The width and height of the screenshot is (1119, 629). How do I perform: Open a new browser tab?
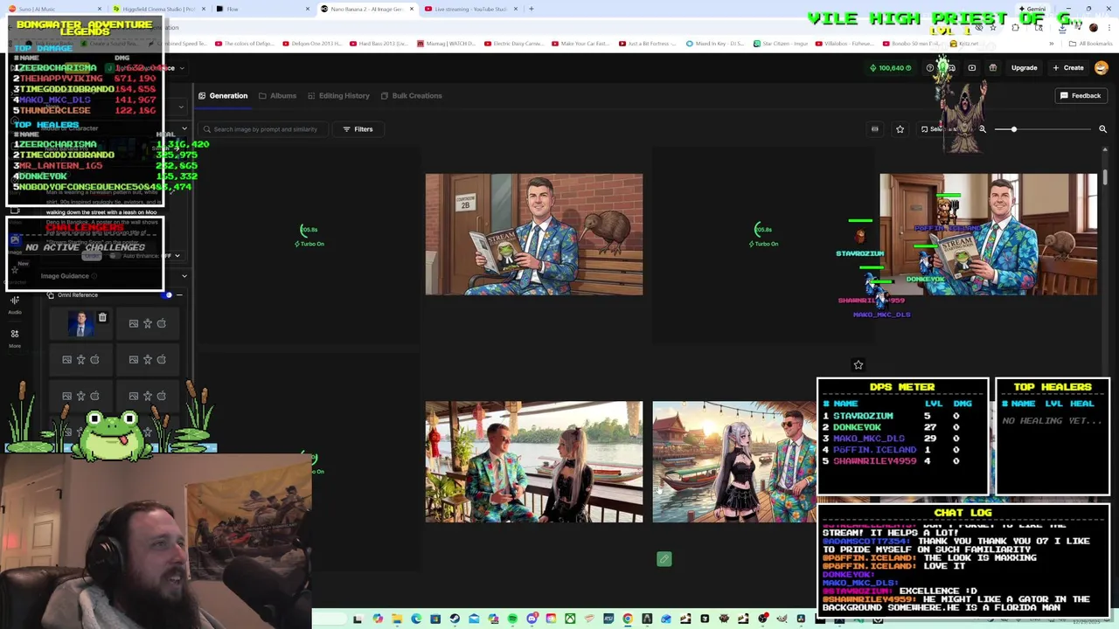[532, 9]
